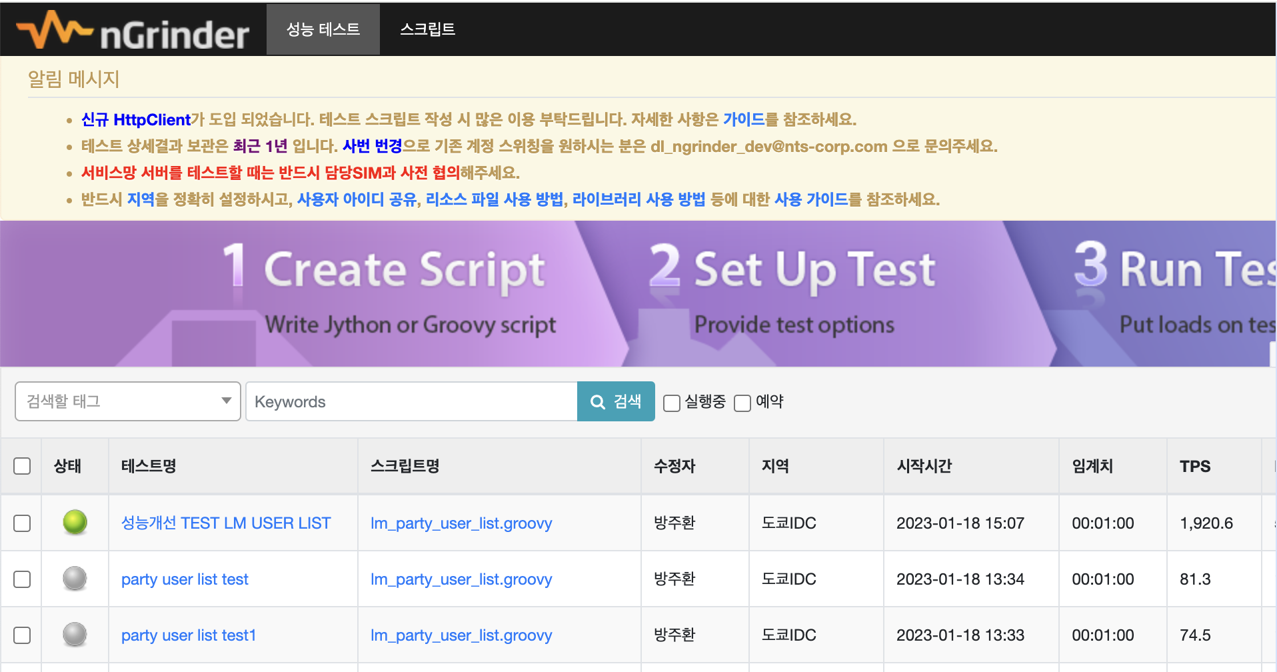The image size is (1277, 672).
Task: Open the party user list test1 link
Action: point(189,635)
